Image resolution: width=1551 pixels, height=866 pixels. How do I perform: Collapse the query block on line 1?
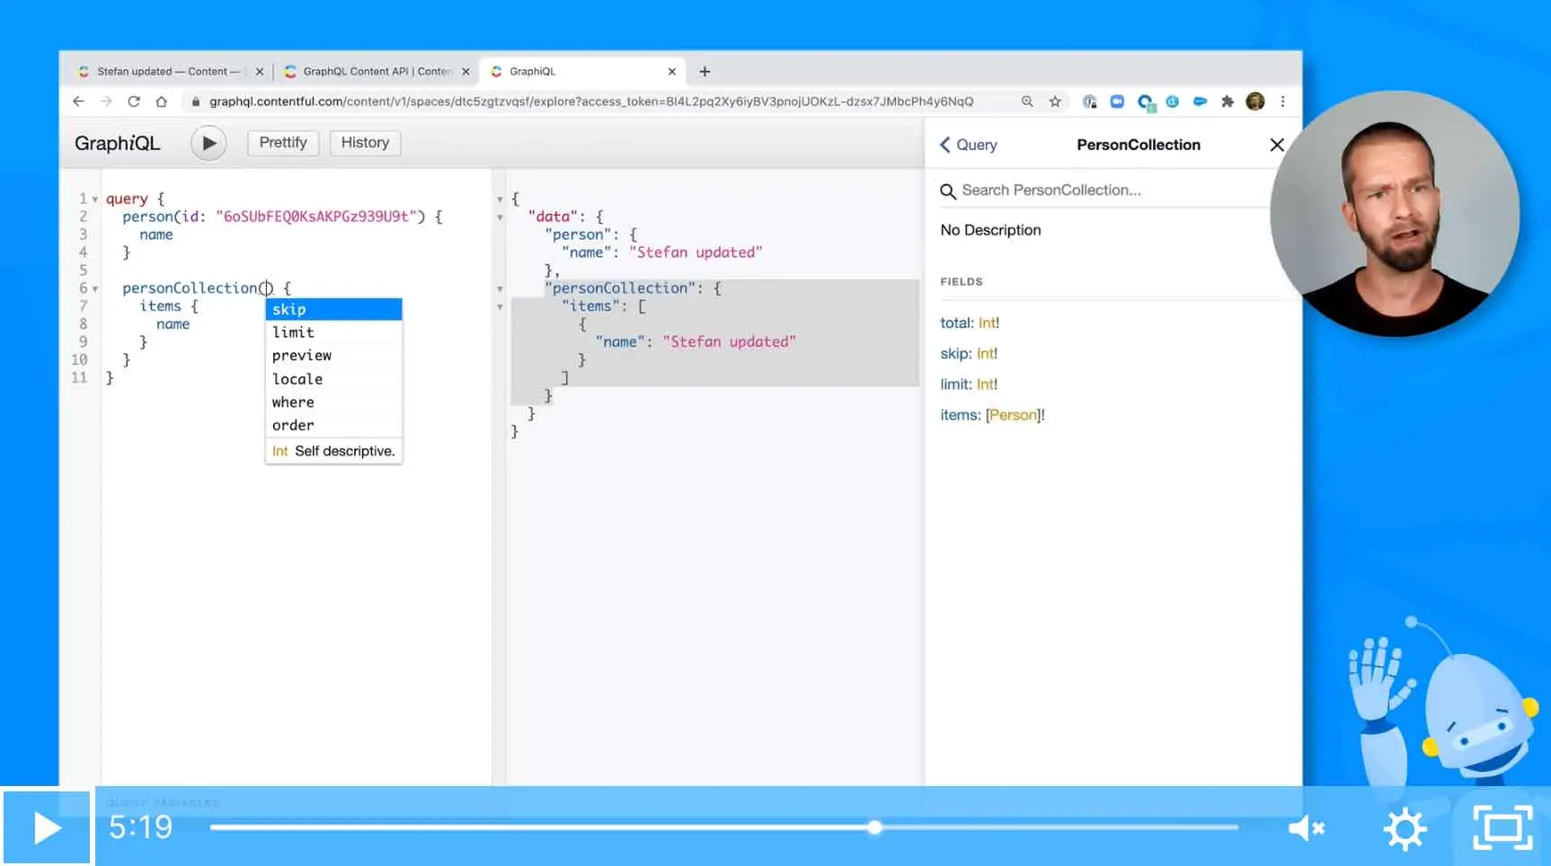point(95,199)
